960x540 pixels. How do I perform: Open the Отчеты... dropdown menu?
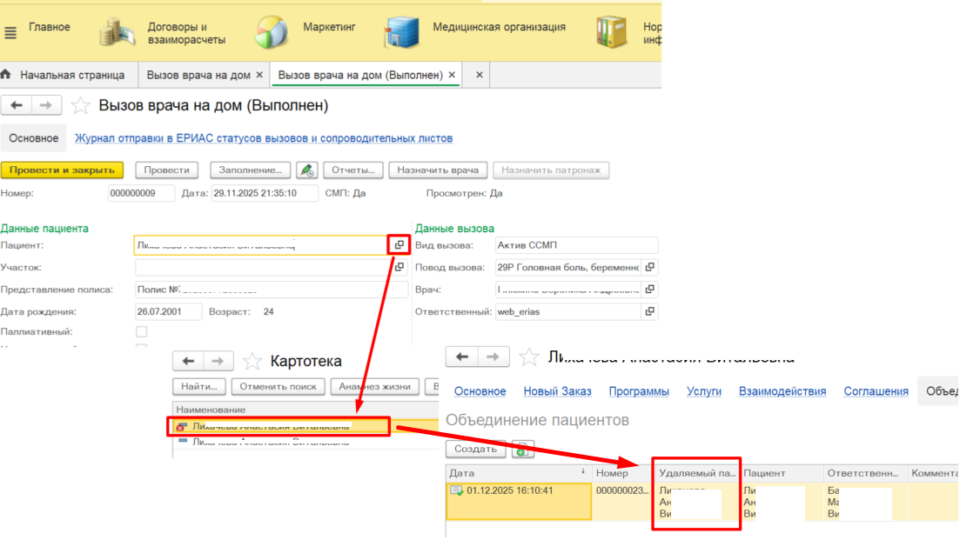[352, 170]
